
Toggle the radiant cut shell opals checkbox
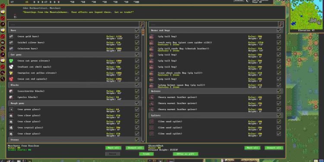click(137, 67)
